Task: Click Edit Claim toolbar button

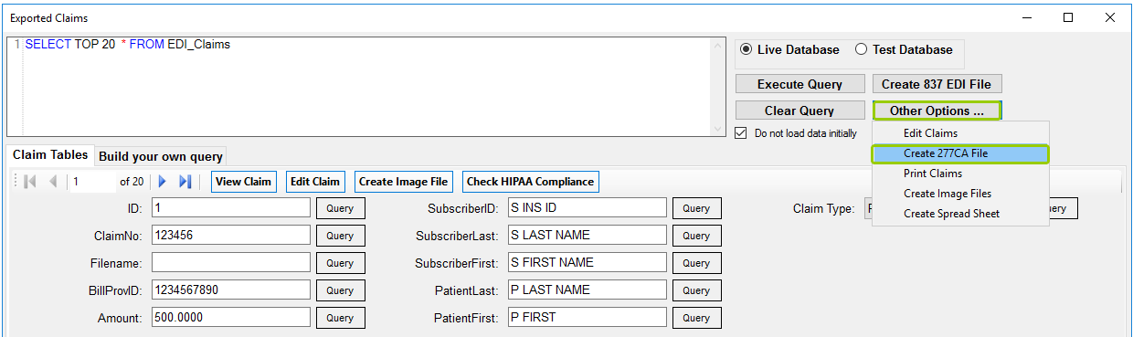Action: tap(315, 182)
